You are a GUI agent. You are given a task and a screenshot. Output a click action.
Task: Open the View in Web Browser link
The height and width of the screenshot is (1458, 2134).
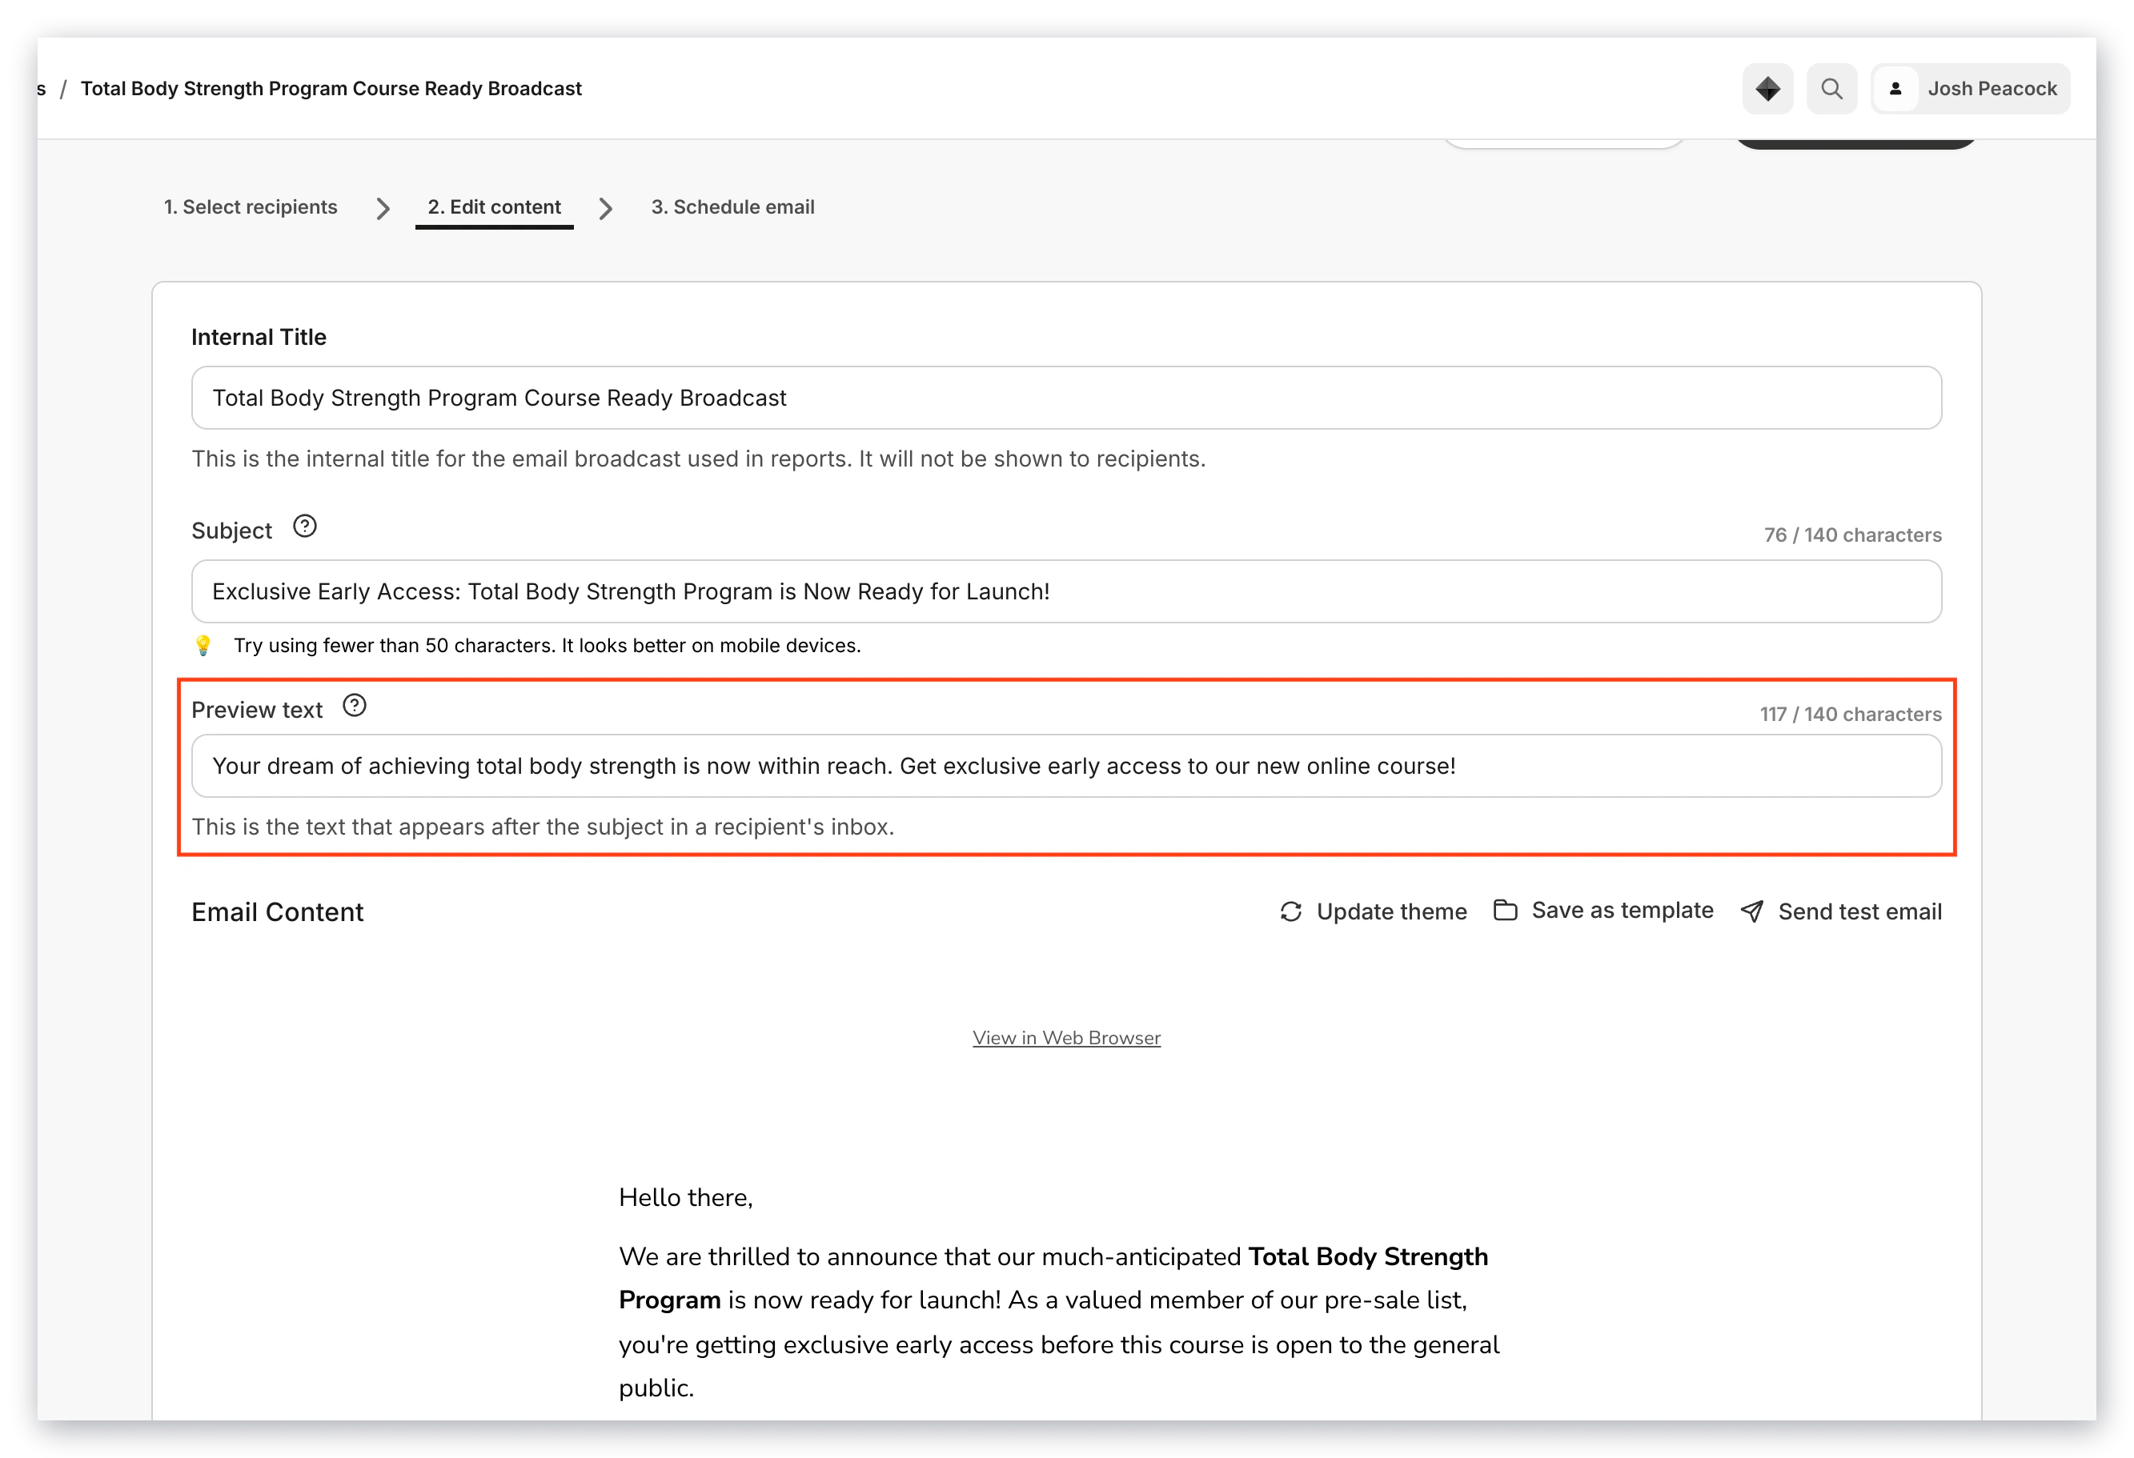[x=1067, y=1038]
